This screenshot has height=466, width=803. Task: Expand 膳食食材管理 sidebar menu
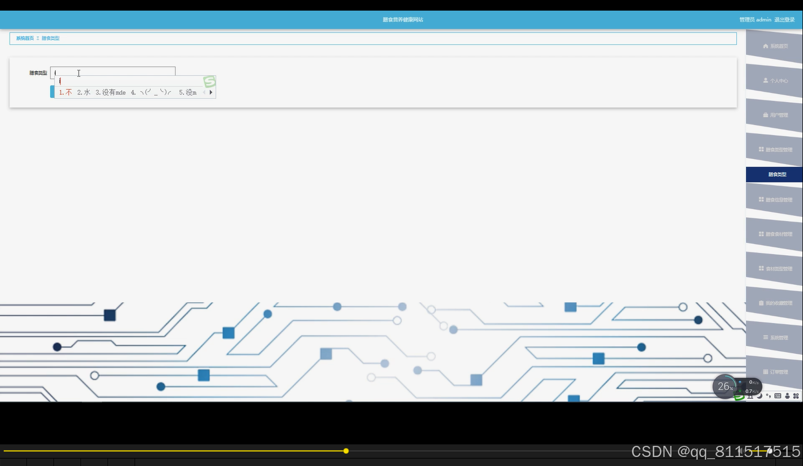click(x=774, y=234)
